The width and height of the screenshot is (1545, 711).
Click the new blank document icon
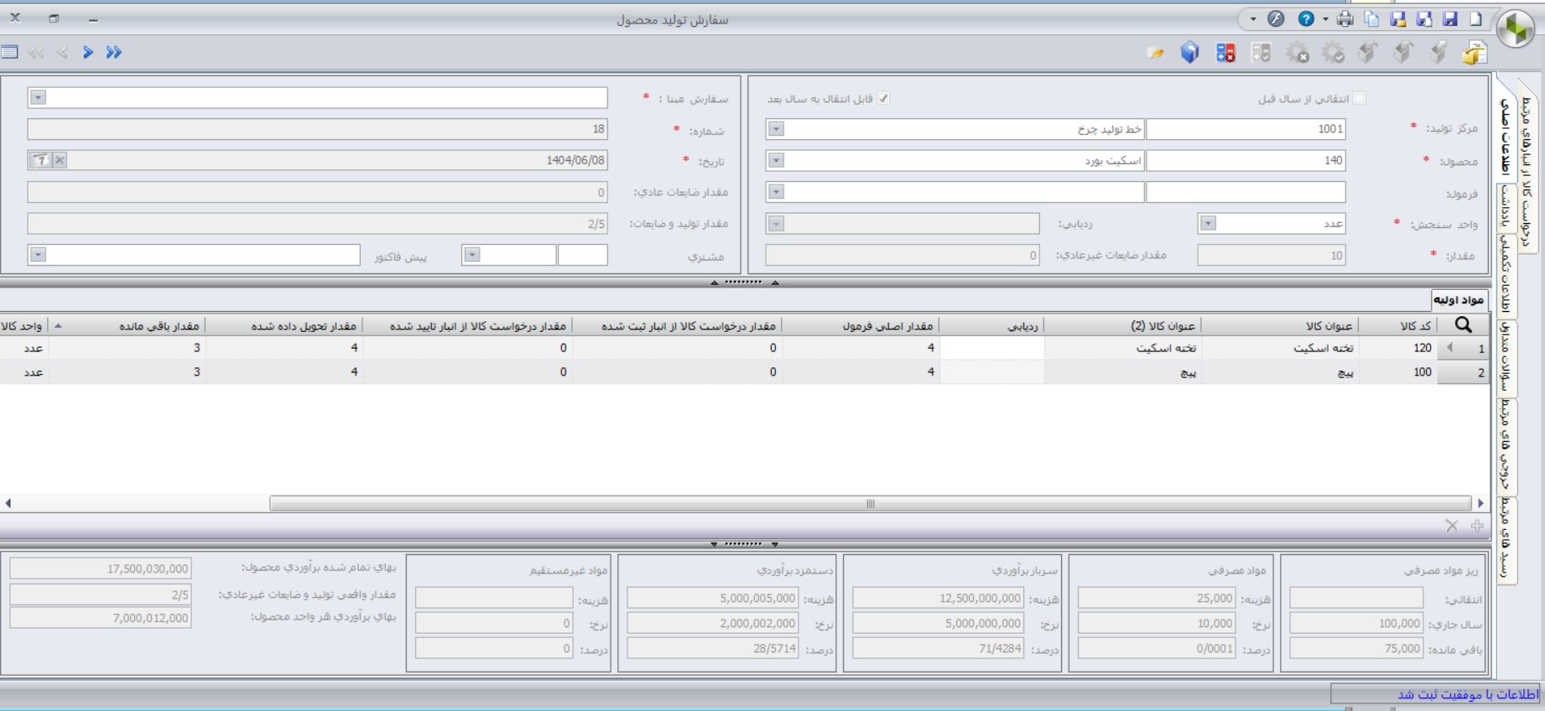[1476, 19]
